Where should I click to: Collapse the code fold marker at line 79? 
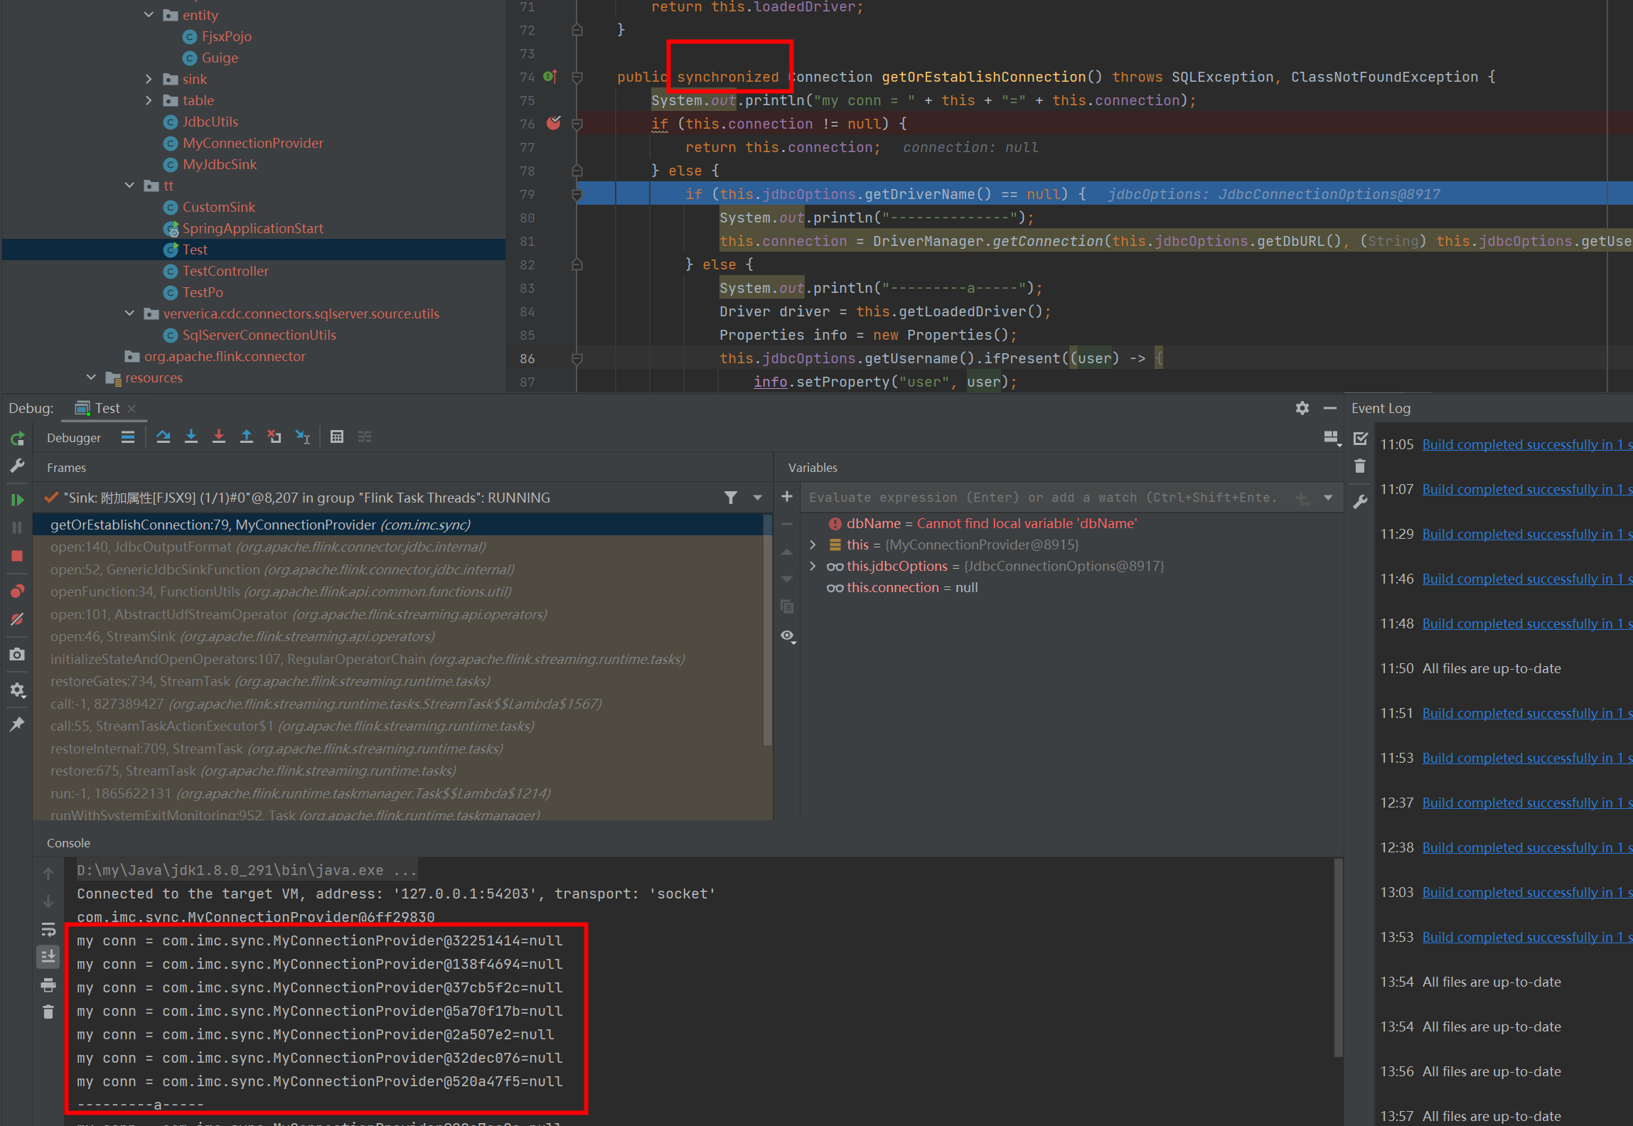pos(577,194)
